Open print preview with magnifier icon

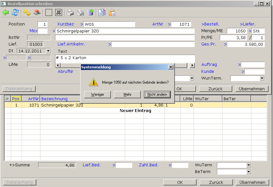(80, 12)
